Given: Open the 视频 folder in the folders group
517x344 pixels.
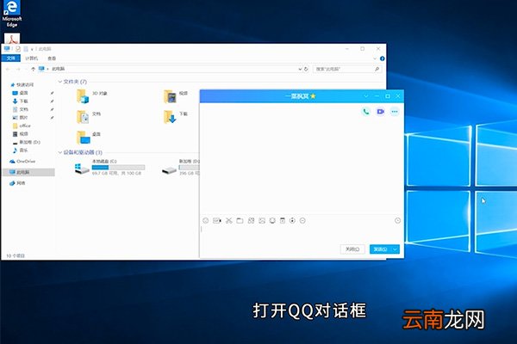Looking at the screenshot, I should pyautogui.click(x=176, y=96).
